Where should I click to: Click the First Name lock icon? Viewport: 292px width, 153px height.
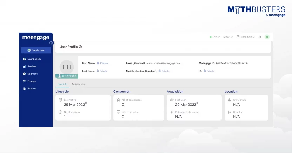98,63
